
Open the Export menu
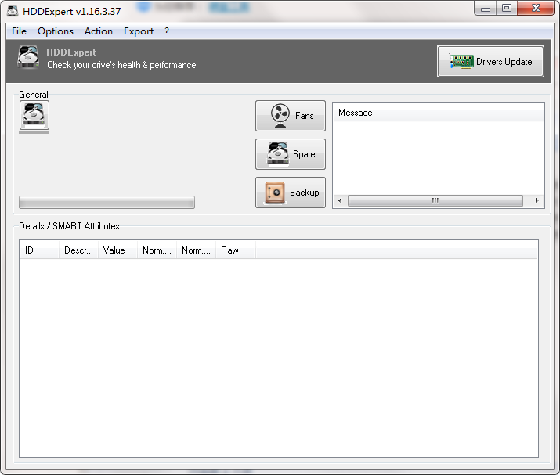[139, 31]
